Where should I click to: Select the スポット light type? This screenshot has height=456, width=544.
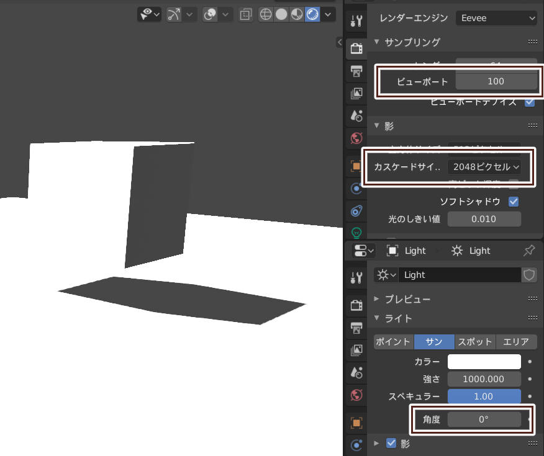pos(475,342)
